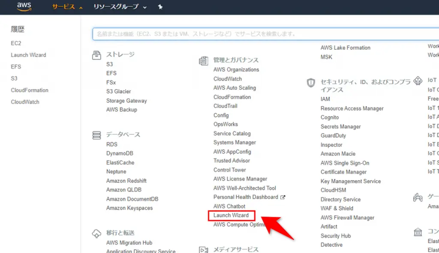Open Neptune service
The height and width of the screenshot is (253, 439).
tap(116, 172)
